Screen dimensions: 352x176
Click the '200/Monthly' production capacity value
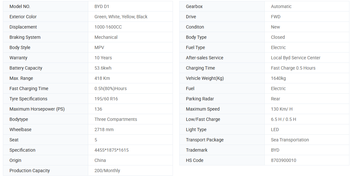click(x=107, y=171)
